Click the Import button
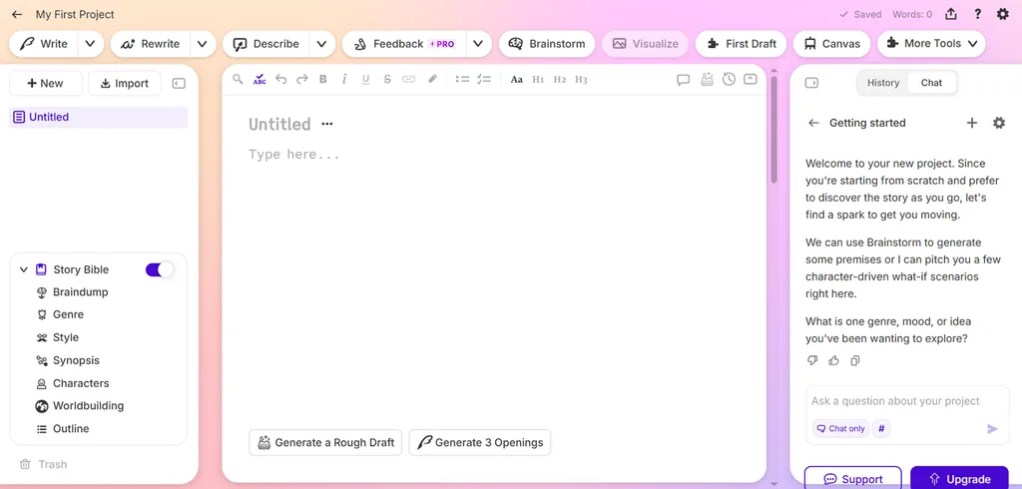Image resolution: width=1022 pixels, height=489 pixels. coord(125,84)
